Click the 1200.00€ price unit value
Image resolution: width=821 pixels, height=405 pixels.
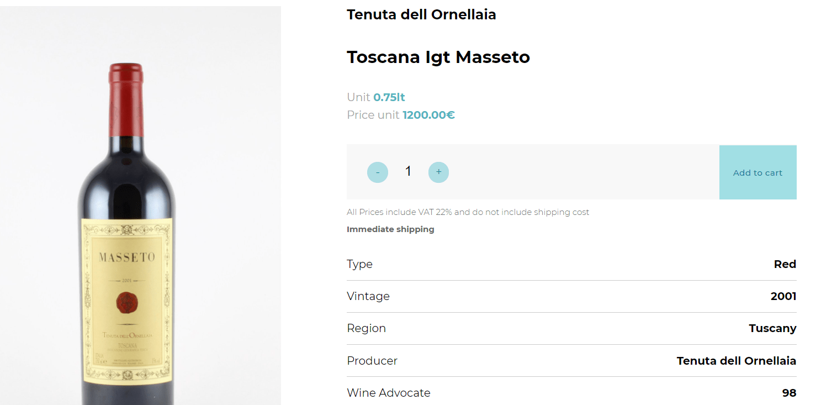coord(428,115)
